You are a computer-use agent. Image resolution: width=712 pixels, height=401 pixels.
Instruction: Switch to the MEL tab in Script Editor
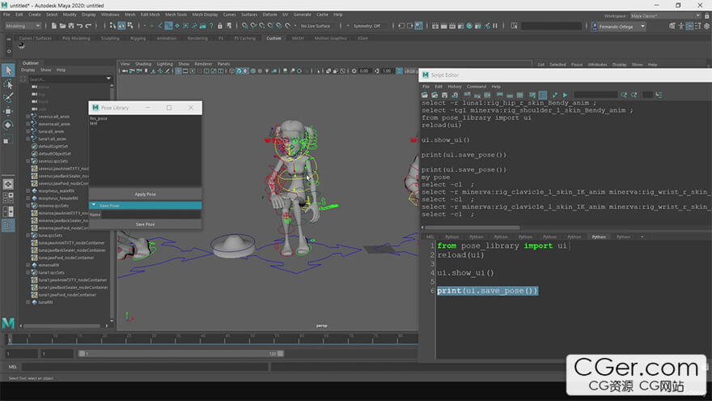click(430, 237)
